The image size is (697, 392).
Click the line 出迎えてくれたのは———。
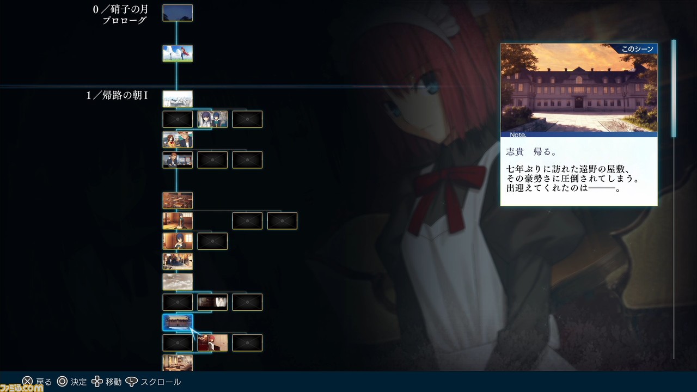(563, 189)
